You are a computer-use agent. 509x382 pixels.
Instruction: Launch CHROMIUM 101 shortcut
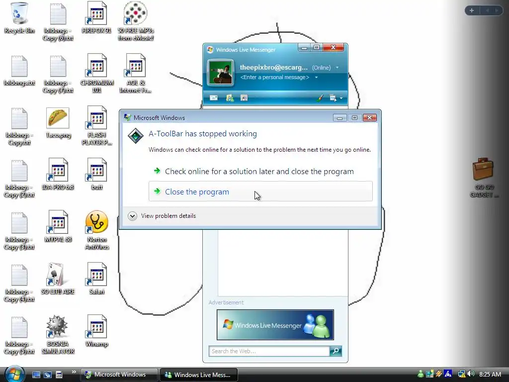[x=96, y=66]
